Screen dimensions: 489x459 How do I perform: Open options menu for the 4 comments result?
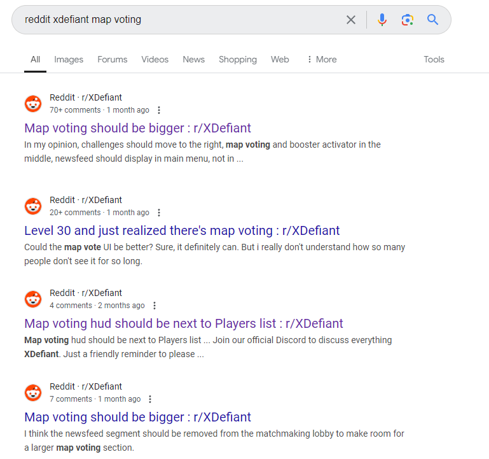[155, 306]
